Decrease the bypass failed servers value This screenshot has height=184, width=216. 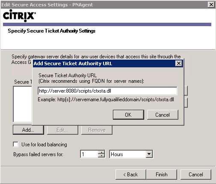click(101, 156)
